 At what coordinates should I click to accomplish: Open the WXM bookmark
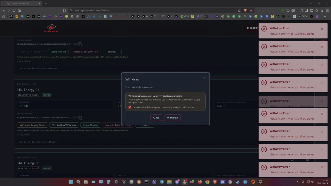click(303, 16)
